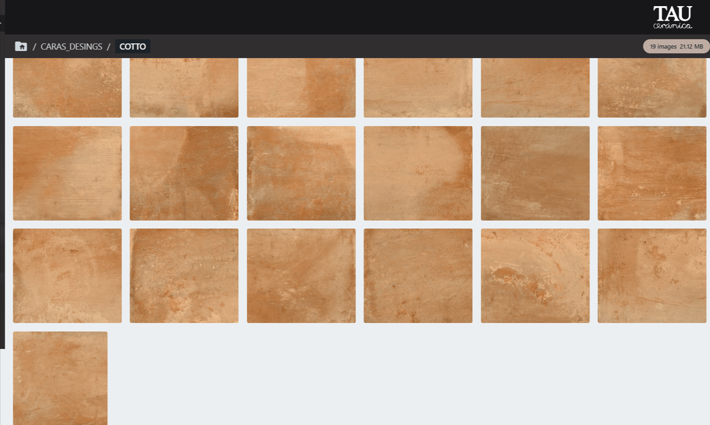The image size is (710, 425).
Task: Click the first breadcrumb separator slash
Action: 35,46
